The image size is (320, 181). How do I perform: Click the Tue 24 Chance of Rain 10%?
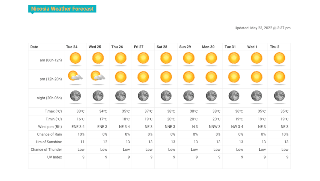coord(81,134)
